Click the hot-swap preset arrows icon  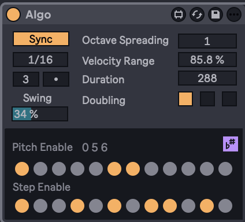pos(197,14)
